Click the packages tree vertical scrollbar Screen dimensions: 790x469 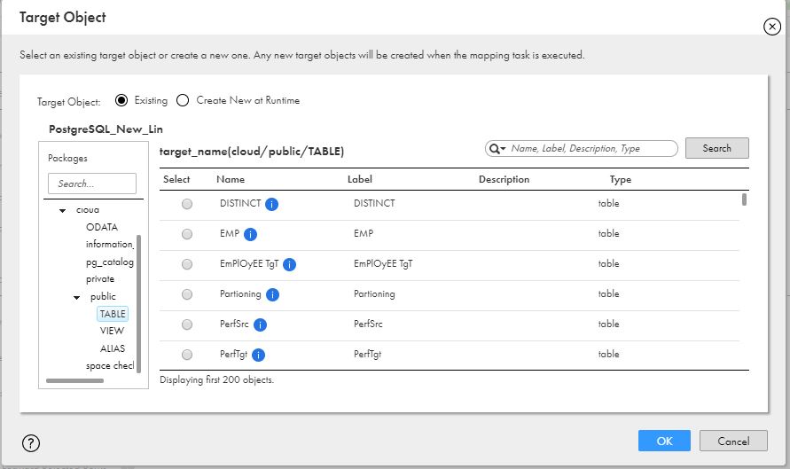[x=138, y=303]
